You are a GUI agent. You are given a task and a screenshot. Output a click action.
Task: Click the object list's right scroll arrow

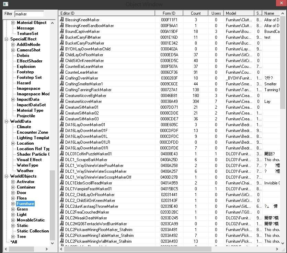pos(277,249)
